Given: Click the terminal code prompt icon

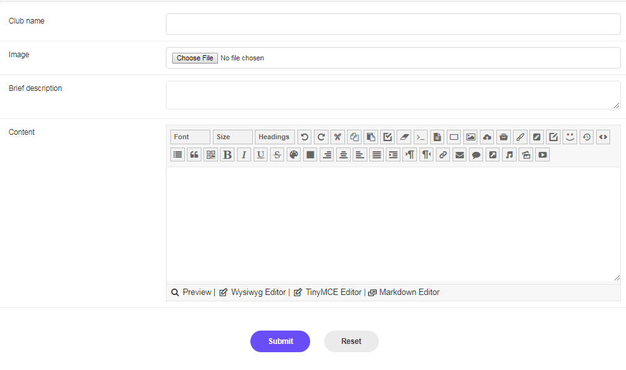Looking at the screenshot, I should pos(420,137).
